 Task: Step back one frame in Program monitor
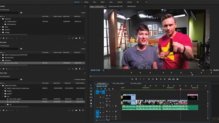coord(153,79)
